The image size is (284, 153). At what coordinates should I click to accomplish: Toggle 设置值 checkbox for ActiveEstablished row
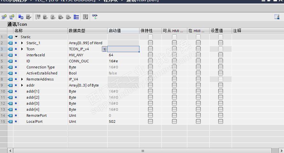(220, 73)
